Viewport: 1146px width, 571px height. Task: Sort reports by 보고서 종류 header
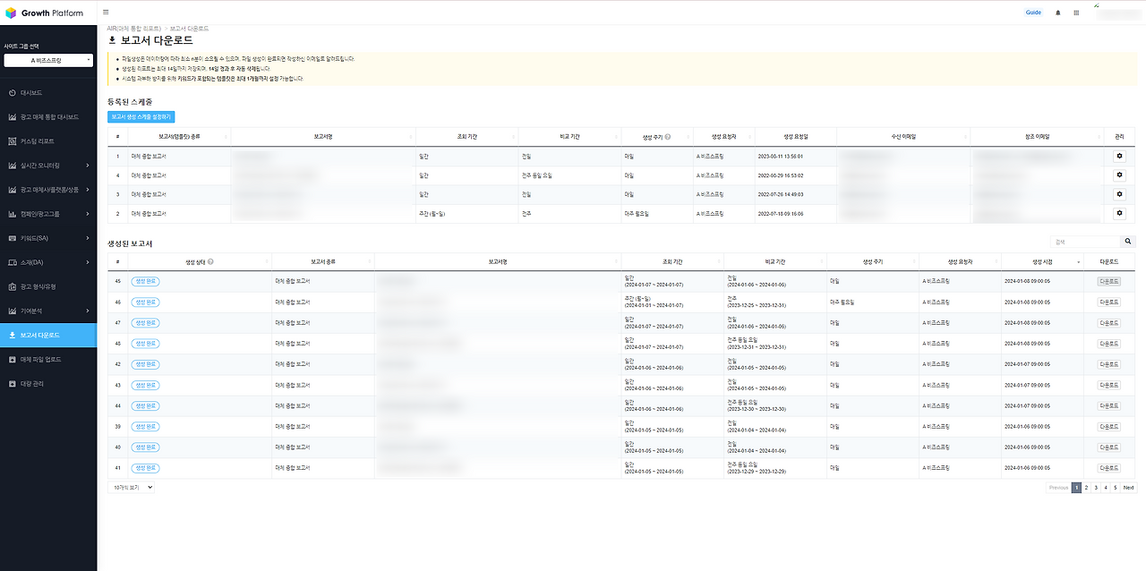323,261
